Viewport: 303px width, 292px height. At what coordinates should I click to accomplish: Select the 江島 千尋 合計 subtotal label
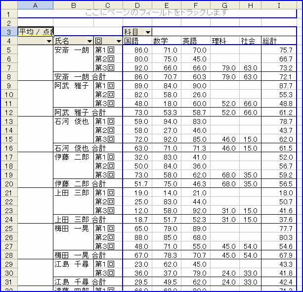coord(88,282)
